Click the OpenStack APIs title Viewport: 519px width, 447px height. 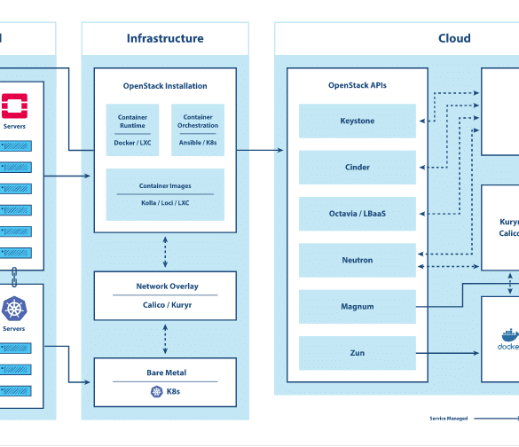pyautogui.click(x=358, y=85)
